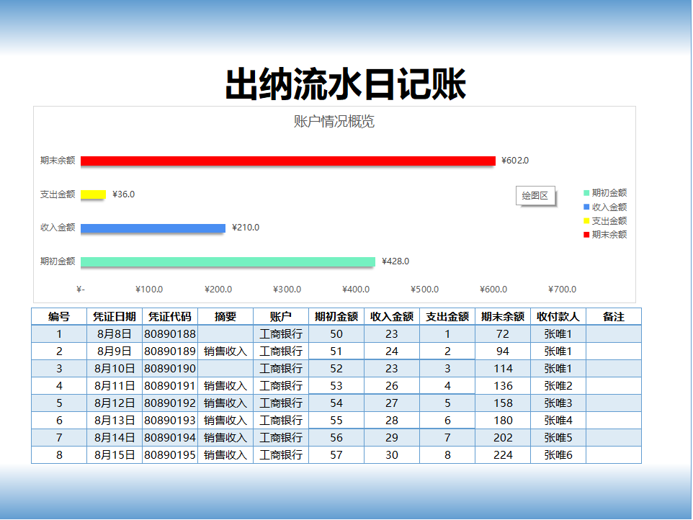The height and width of the screenshot is (520, 693).
Task: Select the 备注 column header
Action: (x=614, y=317)
